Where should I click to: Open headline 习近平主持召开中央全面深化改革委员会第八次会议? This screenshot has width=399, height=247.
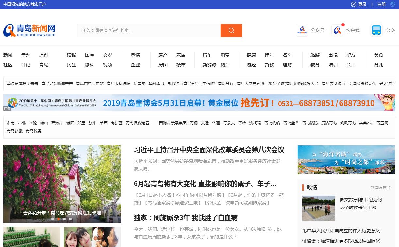[x=209, y=150]
